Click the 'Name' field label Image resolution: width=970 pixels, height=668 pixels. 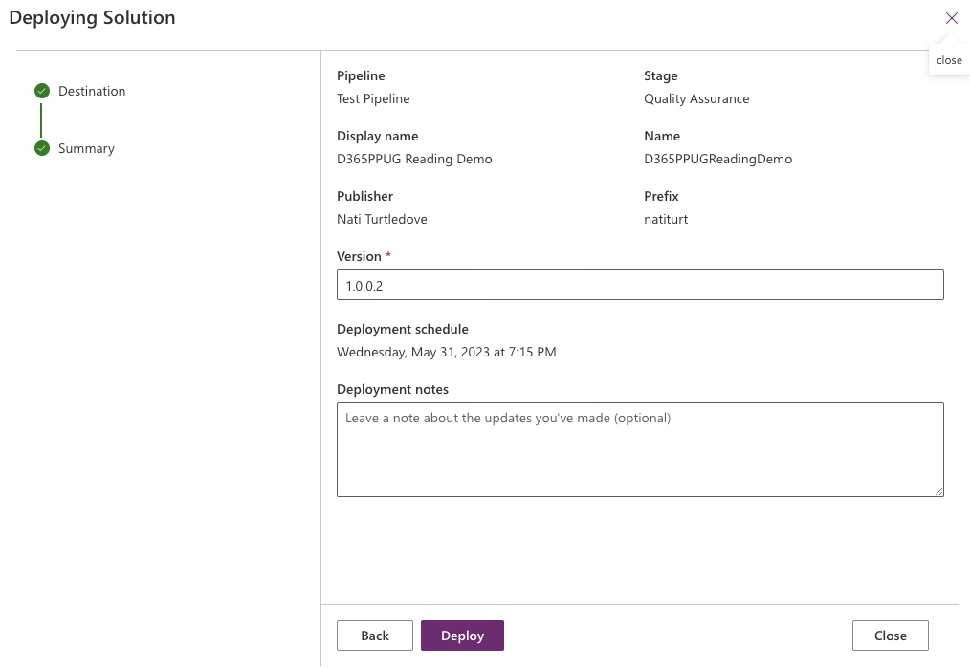(662, 136)
